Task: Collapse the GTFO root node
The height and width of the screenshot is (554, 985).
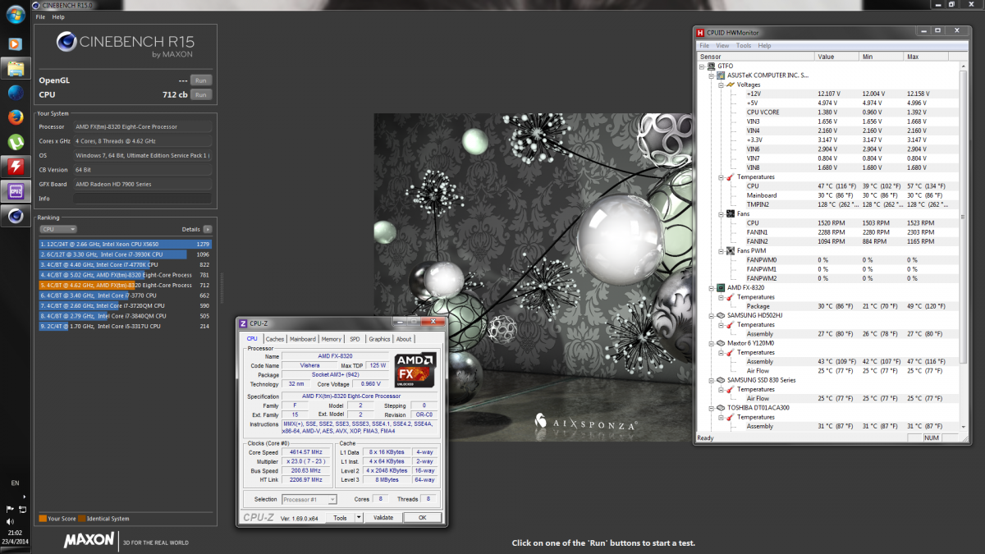Action: click(x=702, y=66)
